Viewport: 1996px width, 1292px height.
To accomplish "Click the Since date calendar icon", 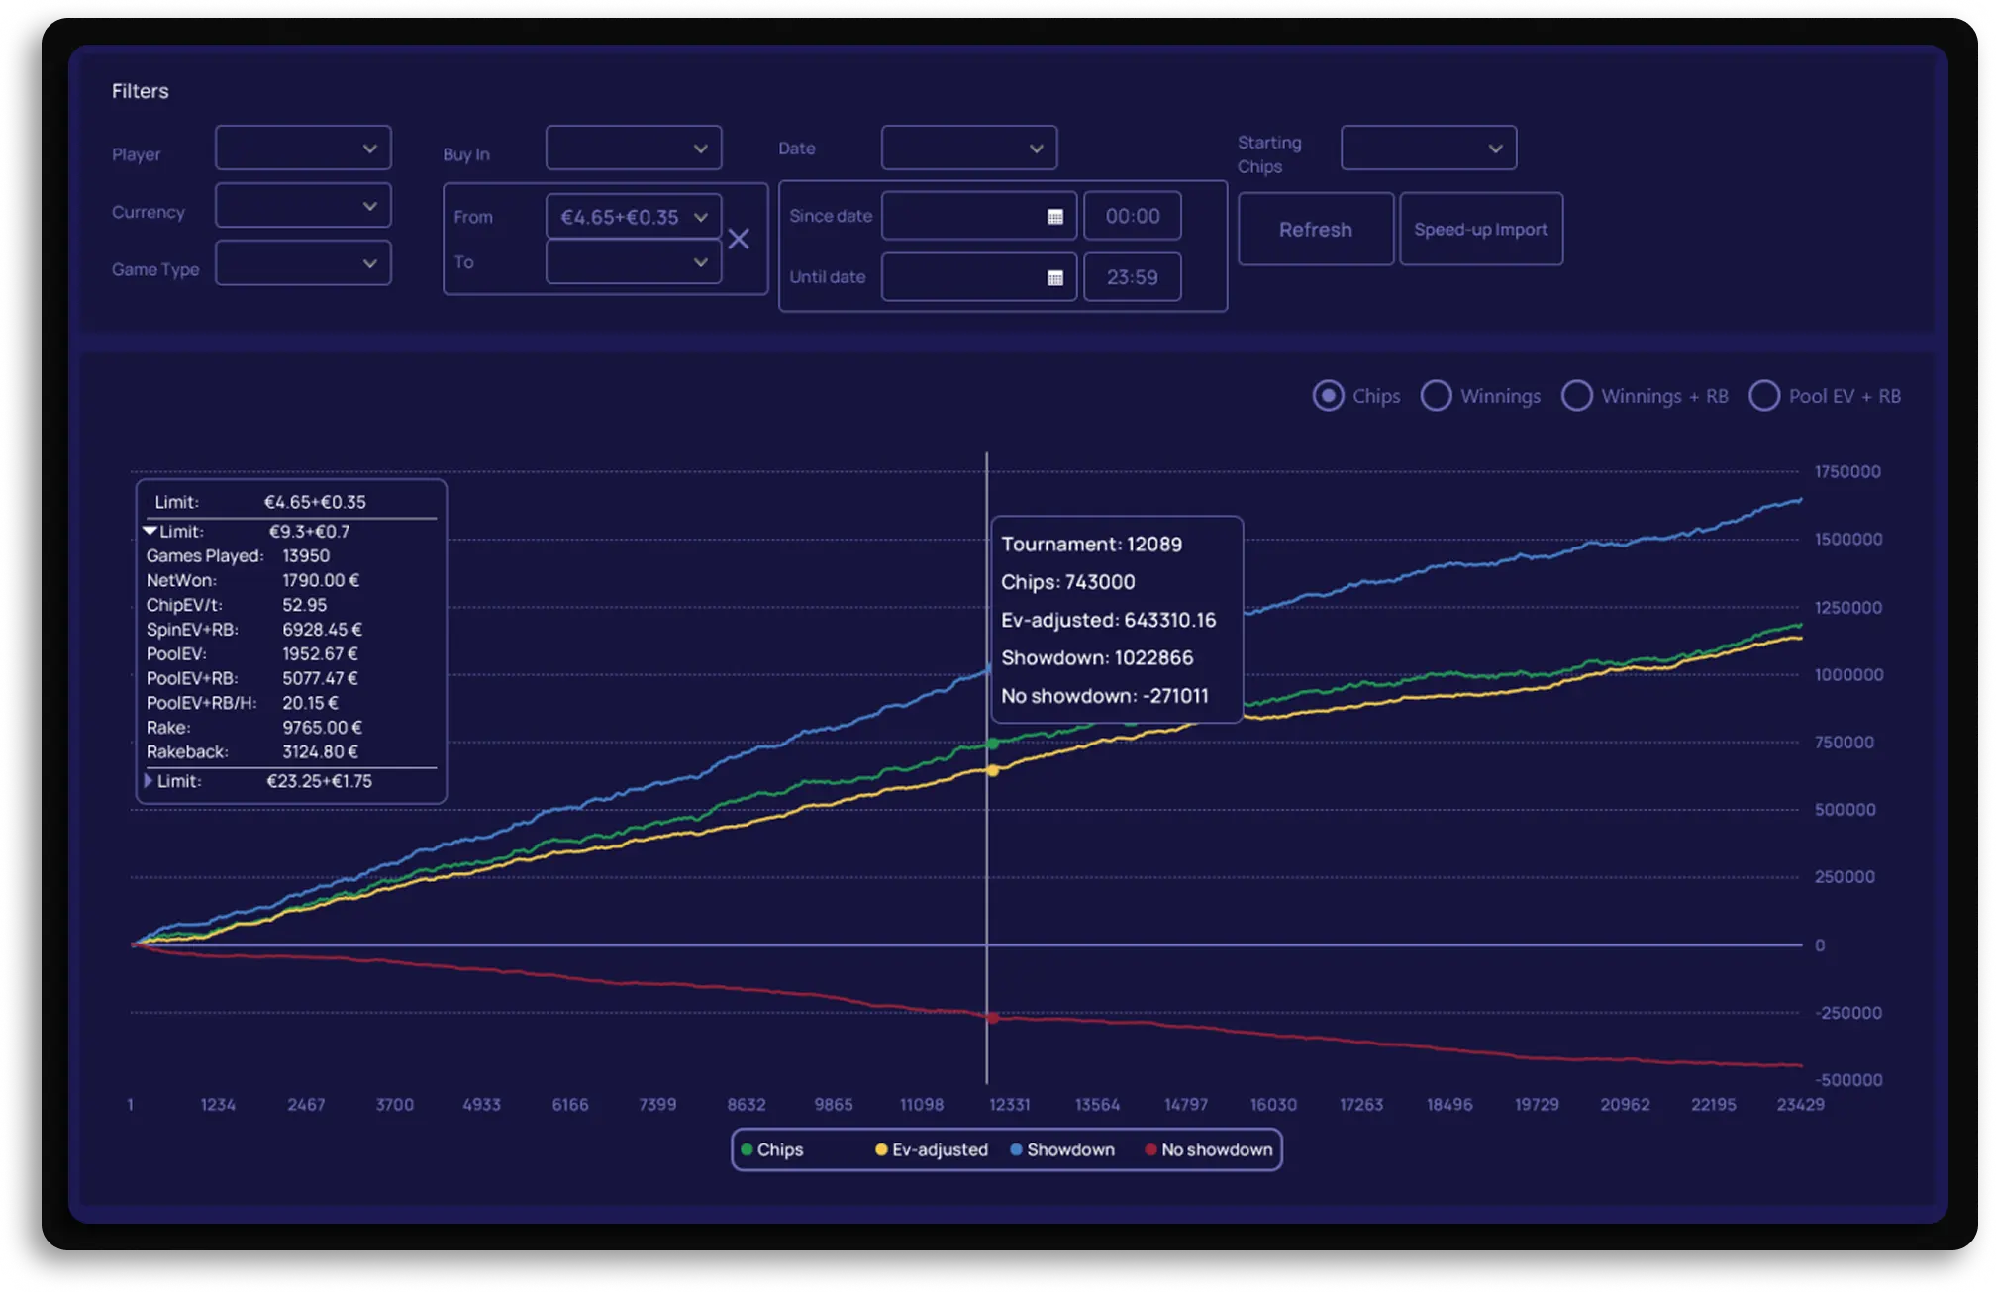I will [x=1054, y=217].
